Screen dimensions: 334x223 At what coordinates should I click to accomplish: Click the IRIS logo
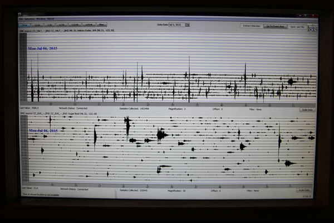(x=312, y=28)
